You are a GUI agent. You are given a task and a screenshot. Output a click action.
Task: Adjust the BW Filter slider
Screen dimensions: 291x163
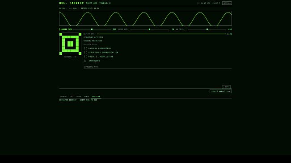tap(207, 29)
